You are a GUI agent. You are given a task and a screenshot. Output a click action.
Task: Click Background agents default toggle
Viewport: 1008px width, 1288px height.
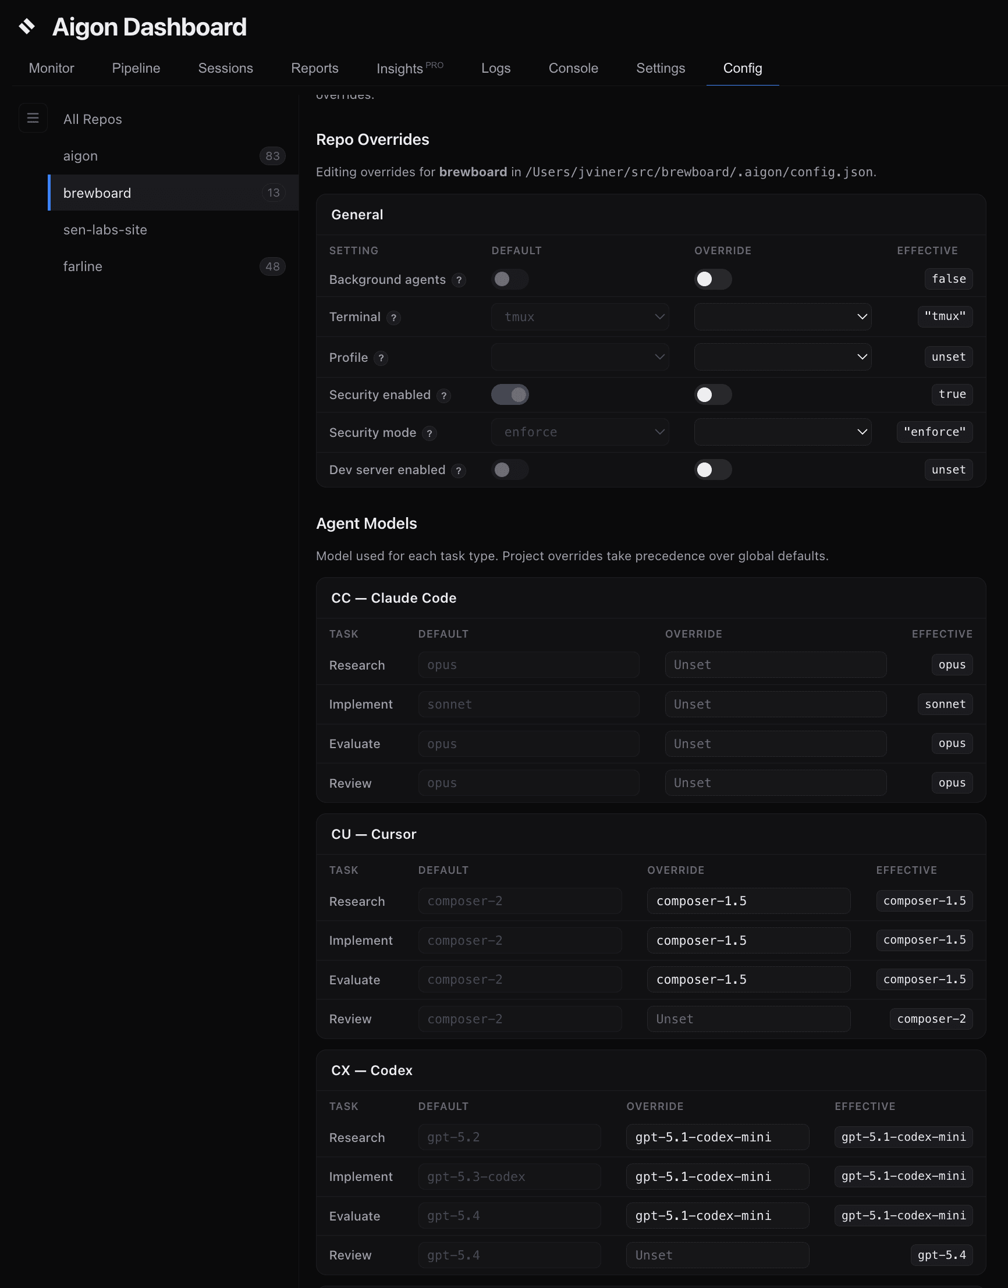click(510, 279)
